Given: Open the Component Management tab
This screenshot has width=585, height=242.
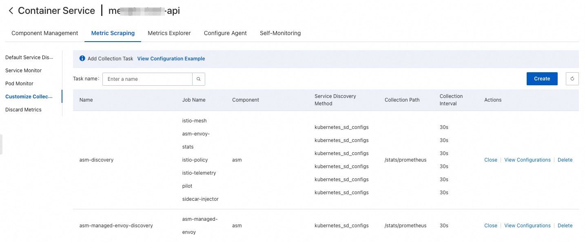Looking at the screenshot, I should click(44, 33).
